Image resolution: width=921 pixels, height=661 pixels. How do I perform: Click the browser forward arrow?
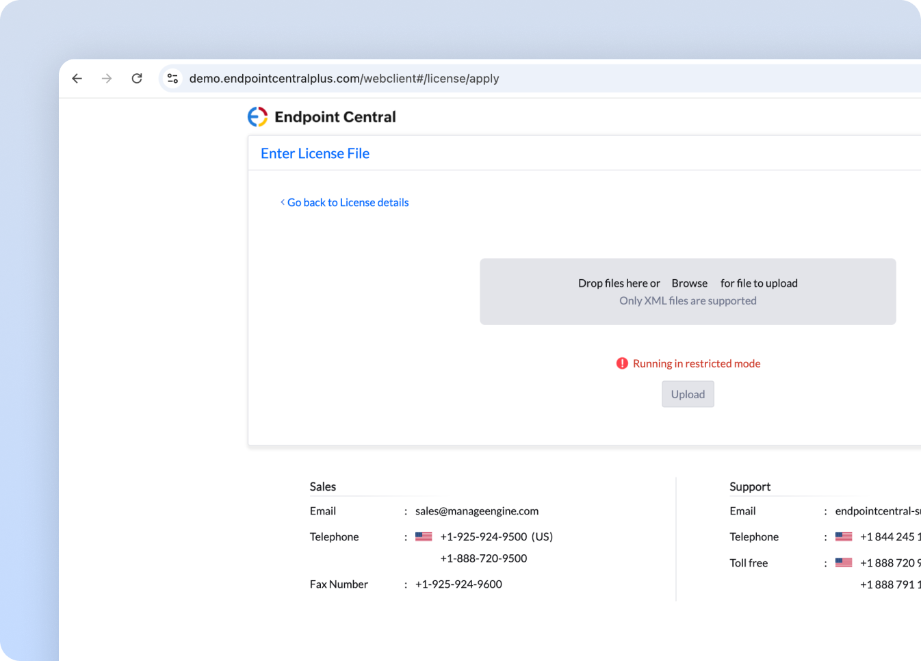(x=107, y=79)
